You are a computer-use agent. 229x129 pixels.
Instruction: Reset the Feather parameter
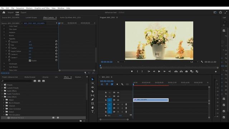pos(56,48)
